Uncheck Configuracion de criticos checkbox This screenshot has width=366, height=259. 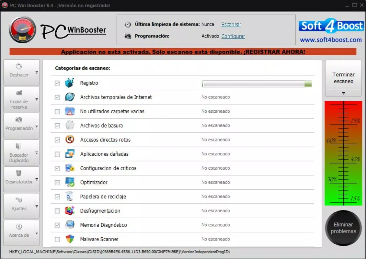pos(57,168)
